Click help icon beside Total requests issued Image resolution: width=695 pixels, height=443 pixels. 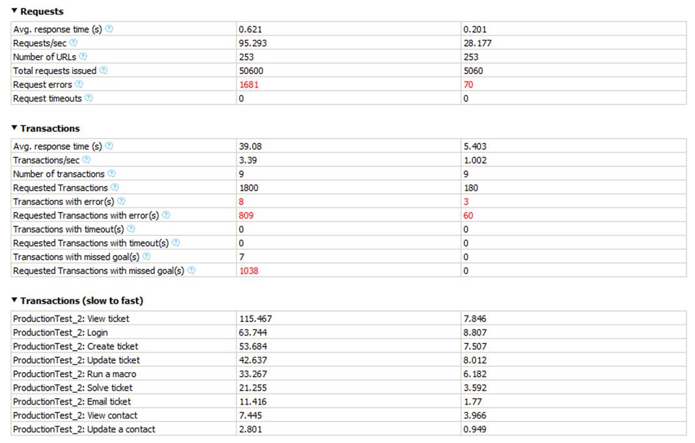104,70
